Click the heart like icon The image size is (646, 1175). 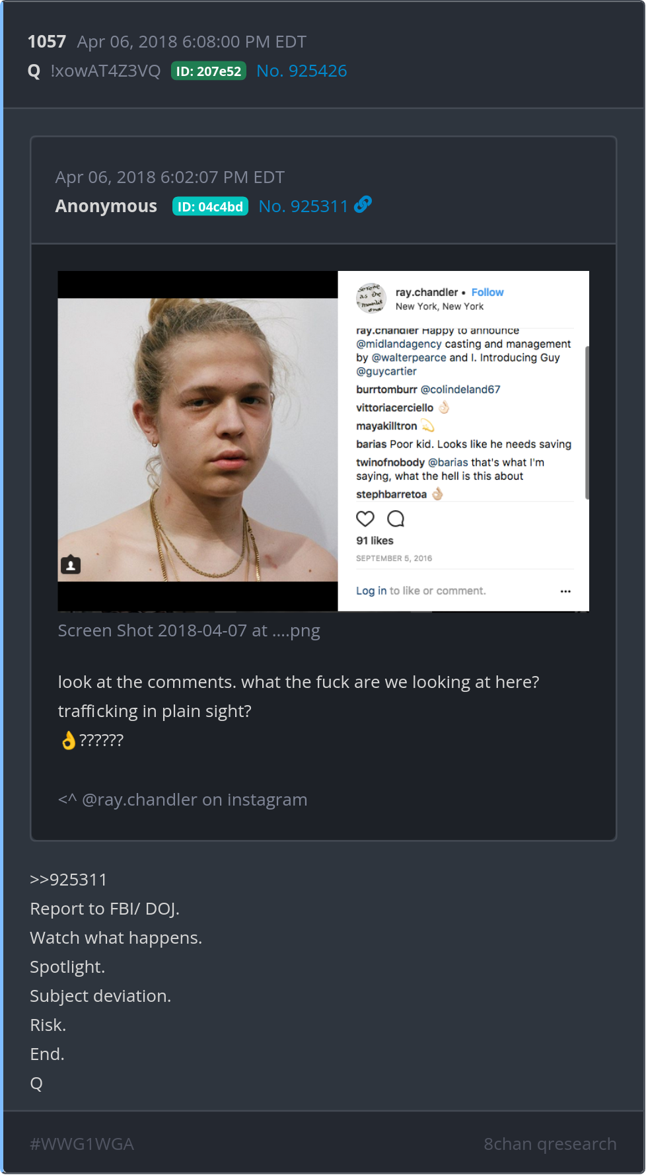pos(365,519)
